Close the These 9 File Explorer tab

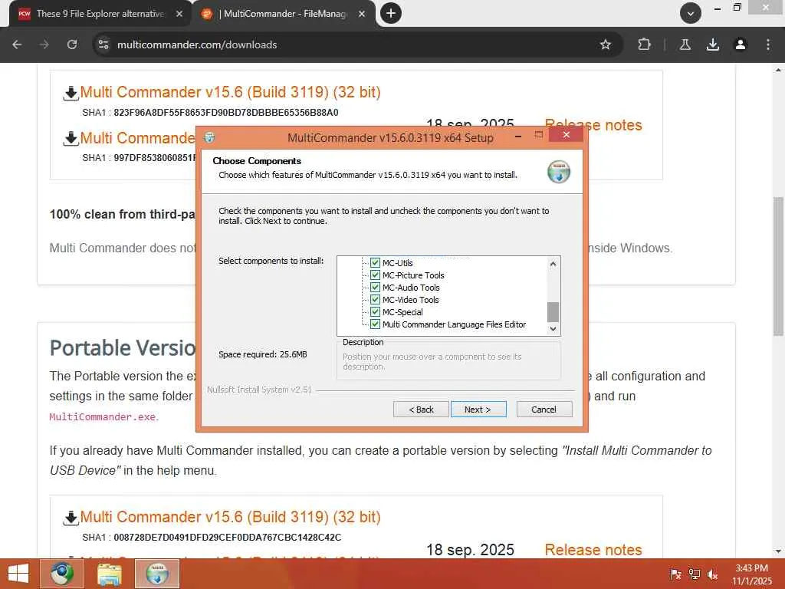pos(179,14)
